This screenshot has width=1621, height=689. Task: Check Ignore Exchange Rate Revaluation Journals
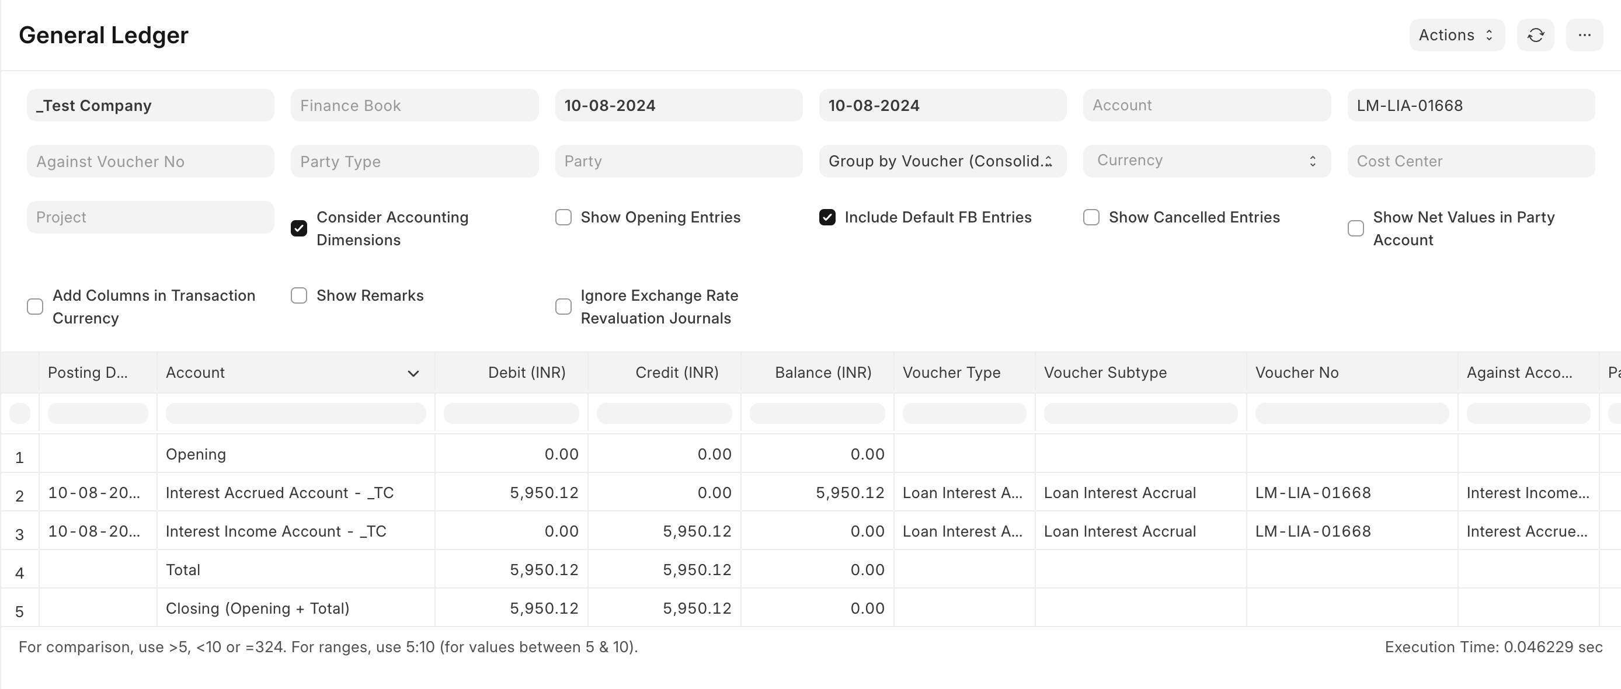pos(563,307)
